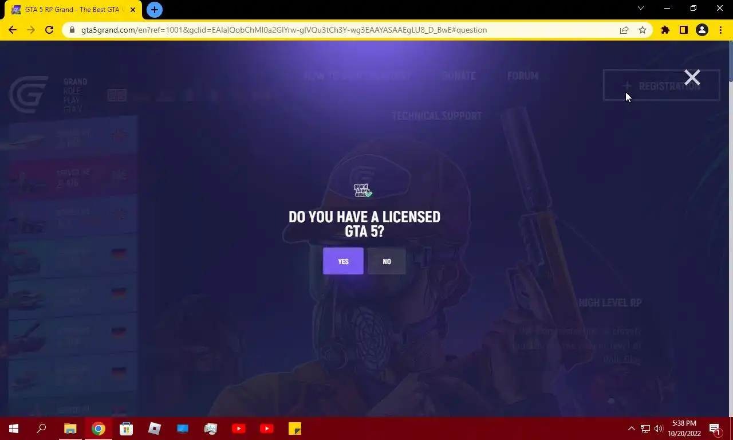Viewport: 733px width, 440px height.
Task: Open the Chrome profile menu
Action: [x=702, y=30]
